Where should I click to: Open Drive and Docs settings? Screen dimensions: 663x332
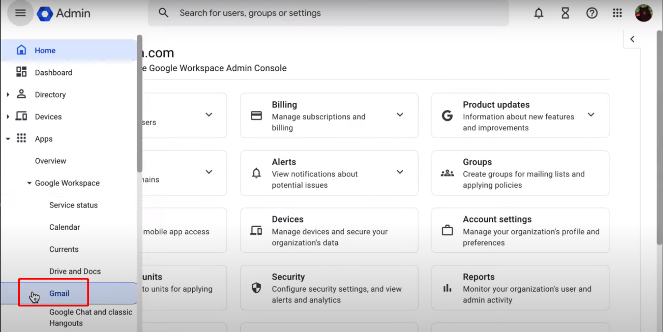coord(75,271)
